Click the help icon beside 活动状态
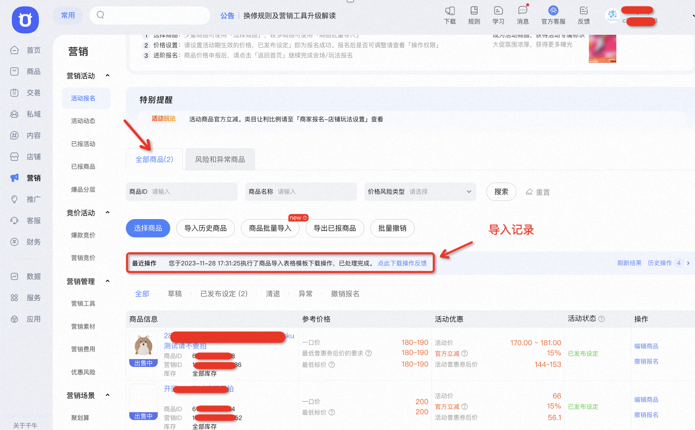The height and width of the screenshot is (430, 695). [x=602, y=319]
